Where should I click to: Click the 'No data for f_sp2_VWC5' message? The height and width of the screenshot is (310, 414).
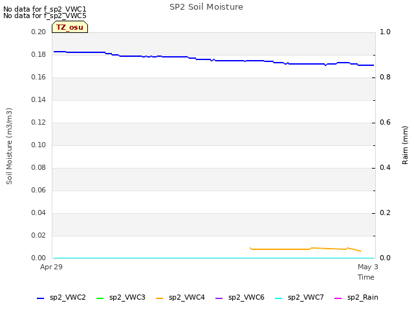tap(45, 15)
